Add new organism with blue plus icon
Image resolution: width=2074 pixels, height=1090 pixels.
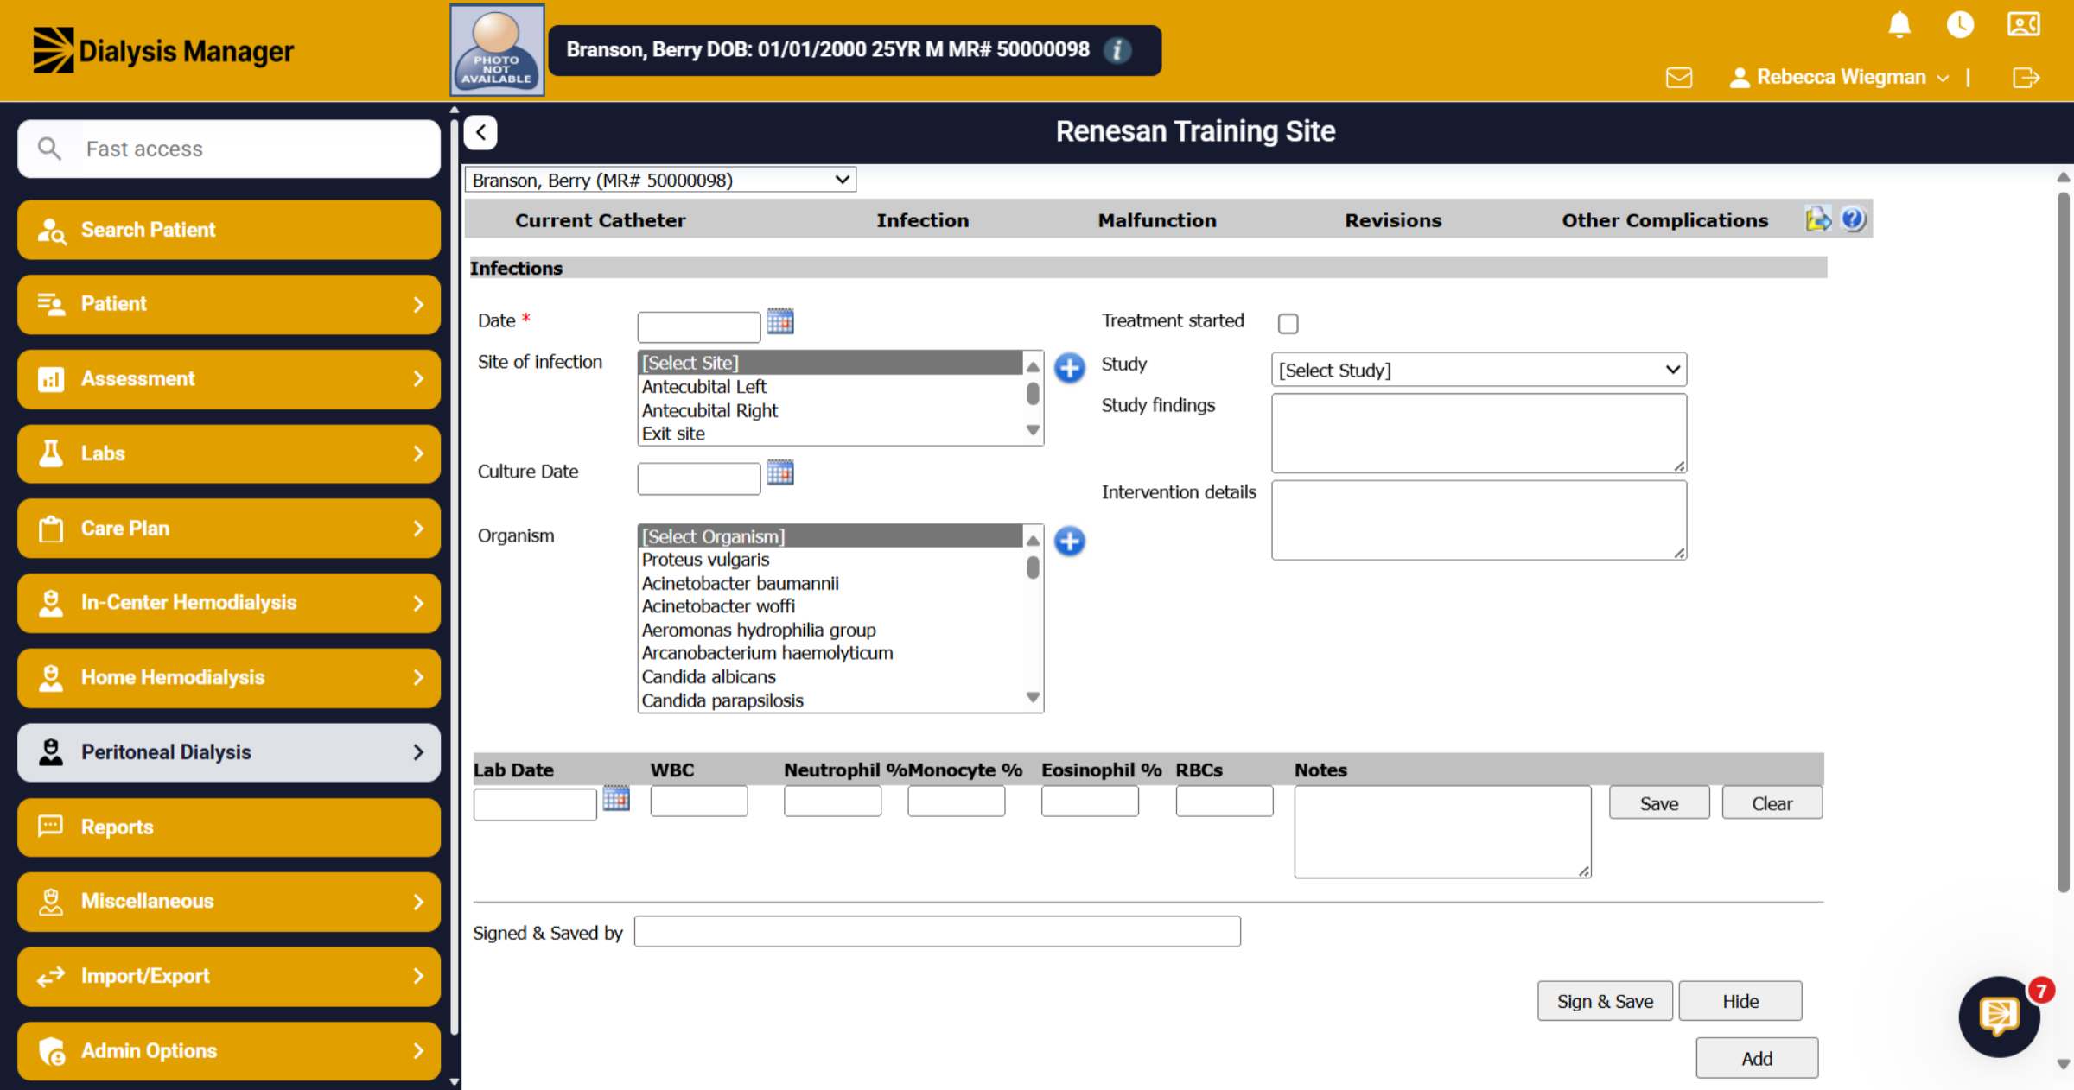click(1069, 542)
